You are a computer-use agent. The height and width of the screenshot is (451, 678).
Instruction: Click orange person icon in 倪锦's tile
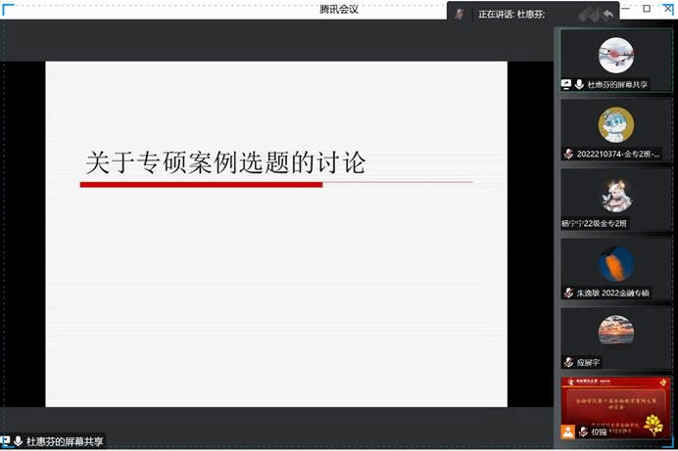[x=567, y=431]
